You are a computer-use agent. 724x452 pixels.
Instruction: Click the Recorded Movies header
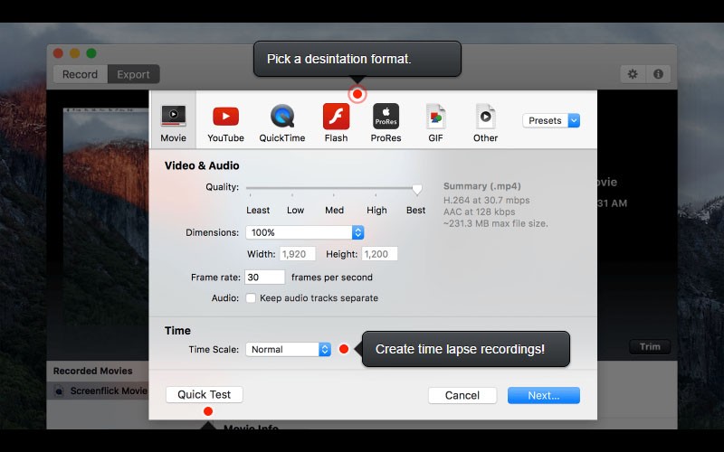click(x=93, y=371)
